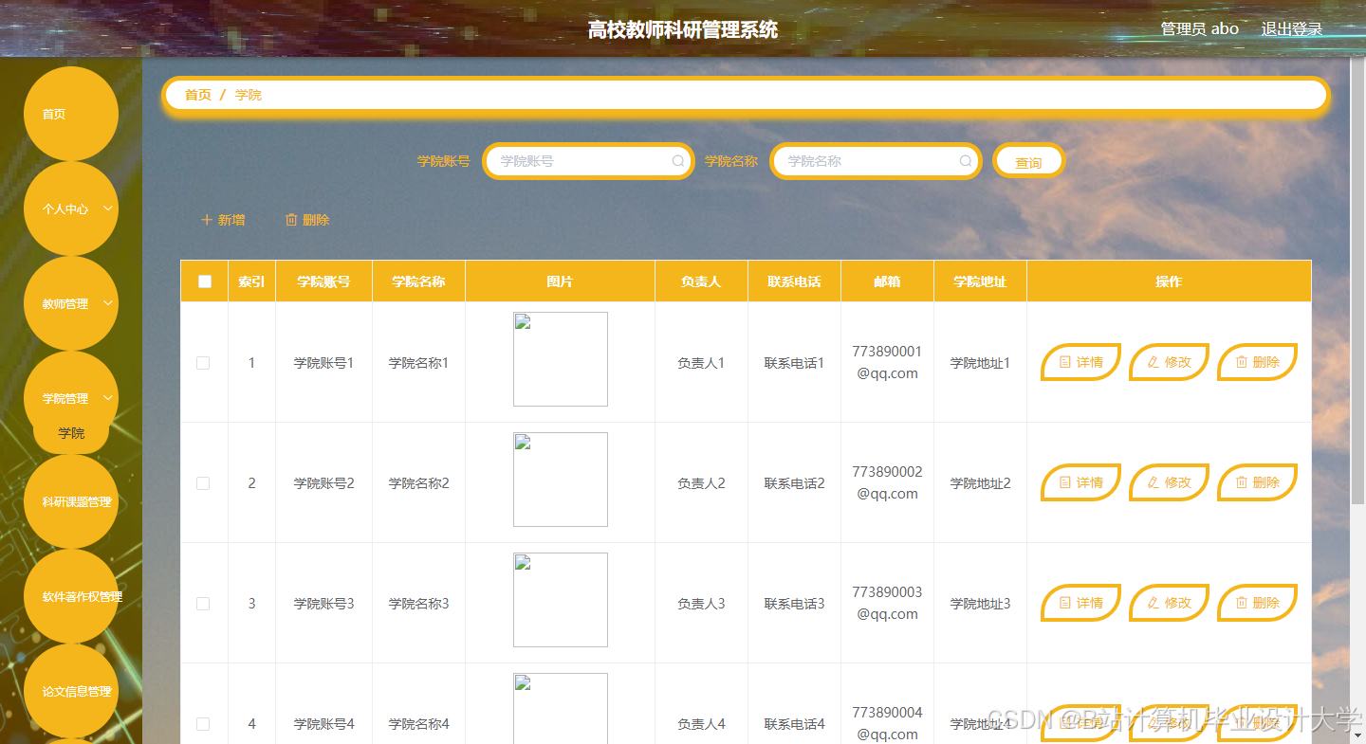The height and width of the screenshot is (744, 1366).
Task: Click cell 学院名称1
Action: [418, 363]
